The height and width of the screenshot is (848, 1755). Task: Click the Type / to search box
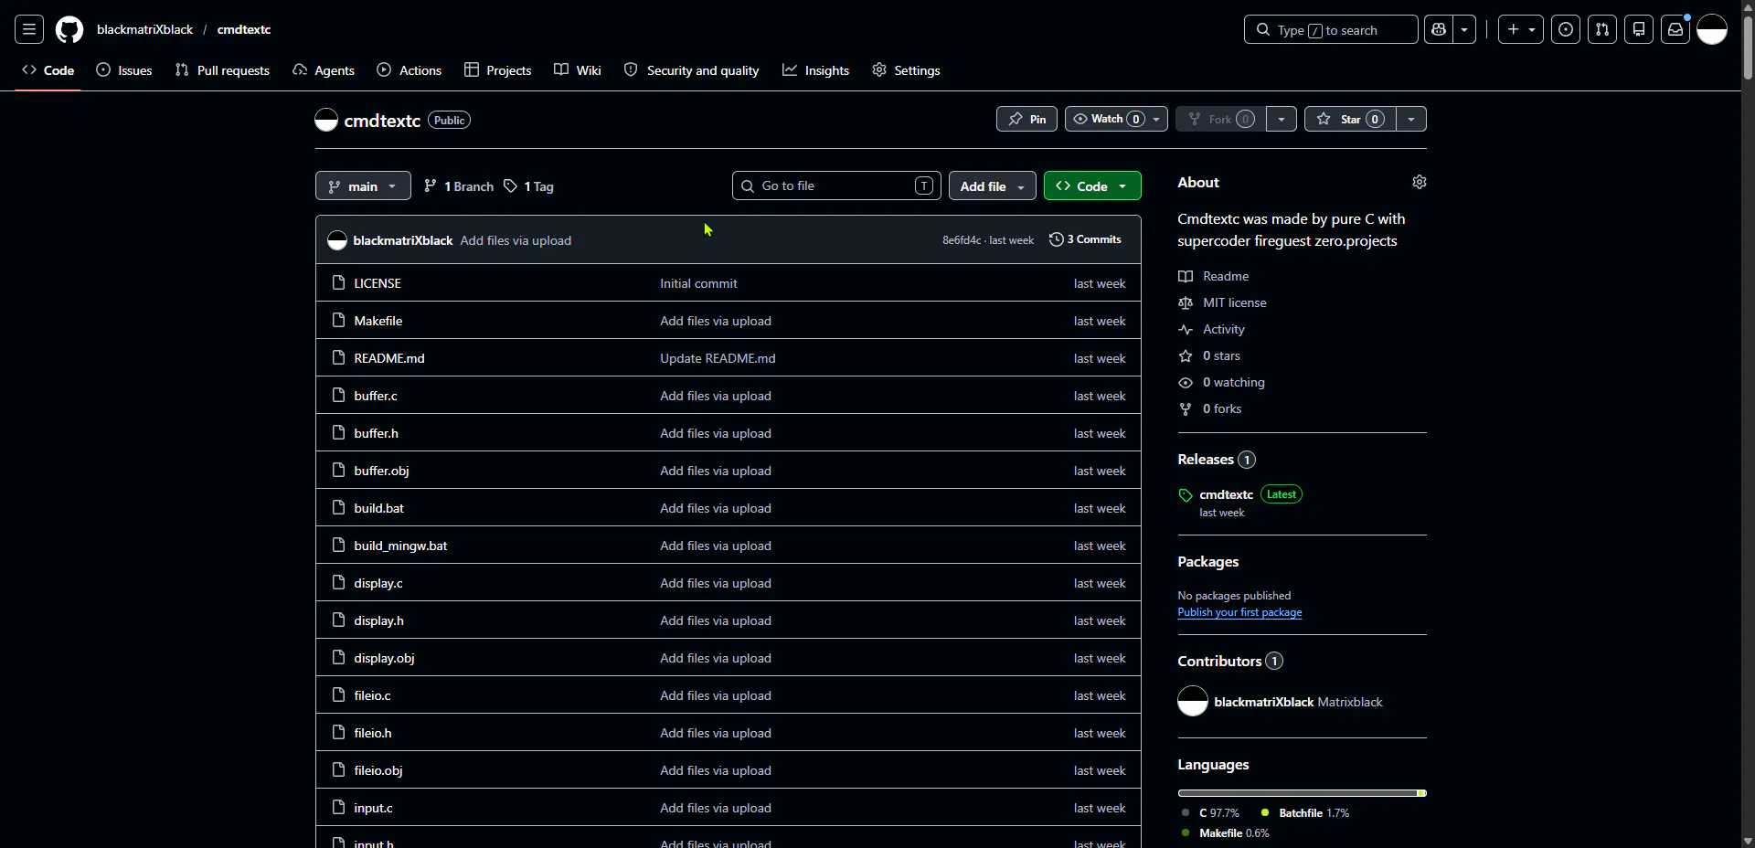pyautogui.click(x=1331, y=29)
